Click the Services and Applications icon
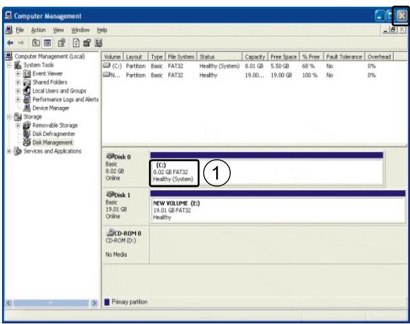Viewport: 410px width, 324px height. coord(18,151)
